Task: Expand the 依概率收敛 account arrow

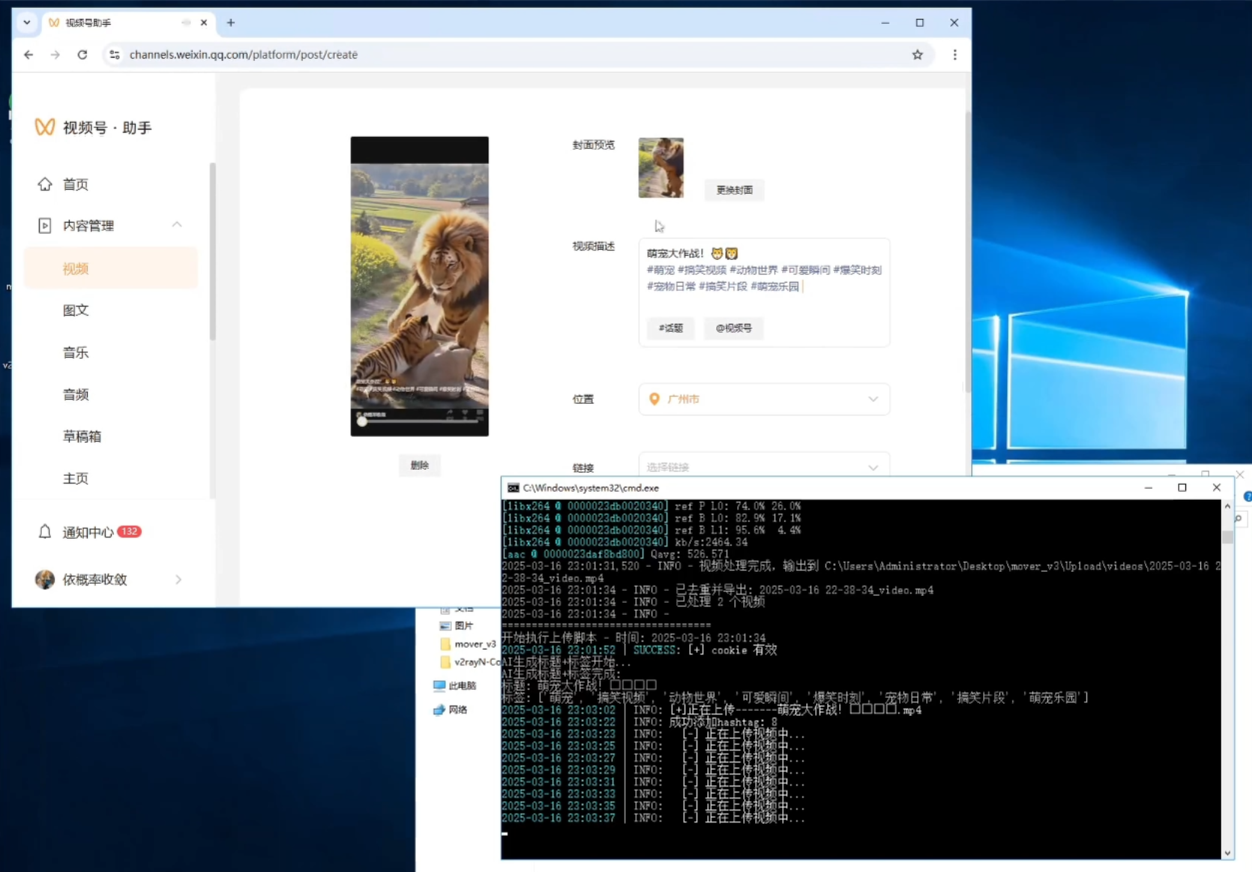Action: [x=178, y=580]
